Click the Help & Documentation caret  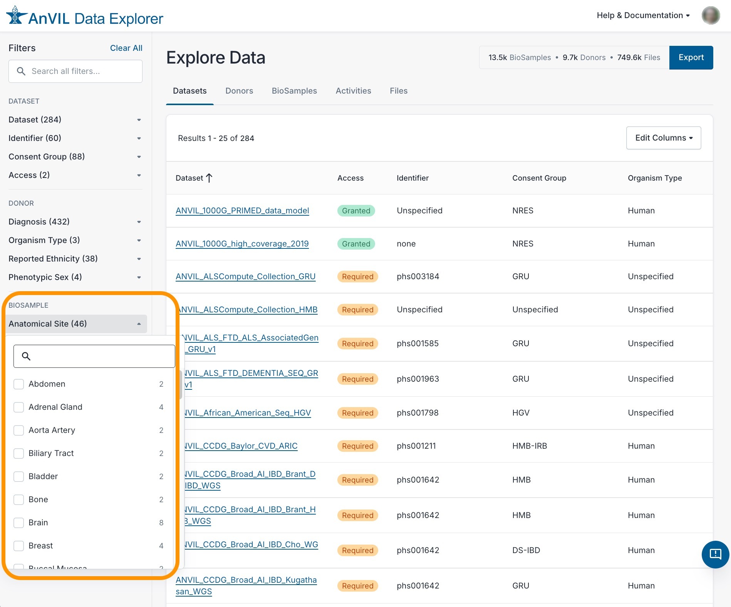[688, 16]
